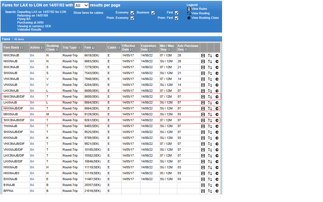Toggle the Prem. First cabin checkbox
The image size is (323, 202).
(176, 18)
